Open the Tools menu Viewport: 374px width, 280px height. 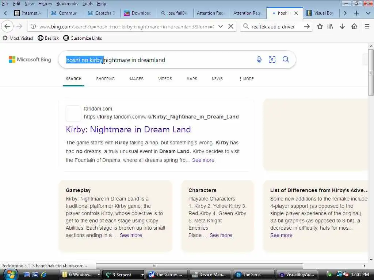click(88, 4)
